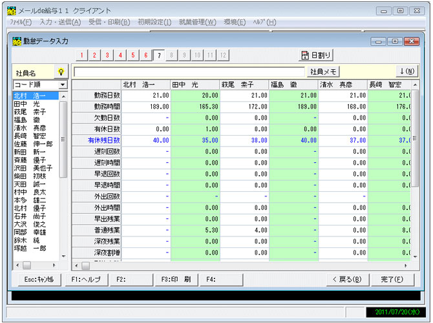Select 石井 尚子 in employee list
The height and width of the screenshot is (323, 433).
[x=36, y=216]
